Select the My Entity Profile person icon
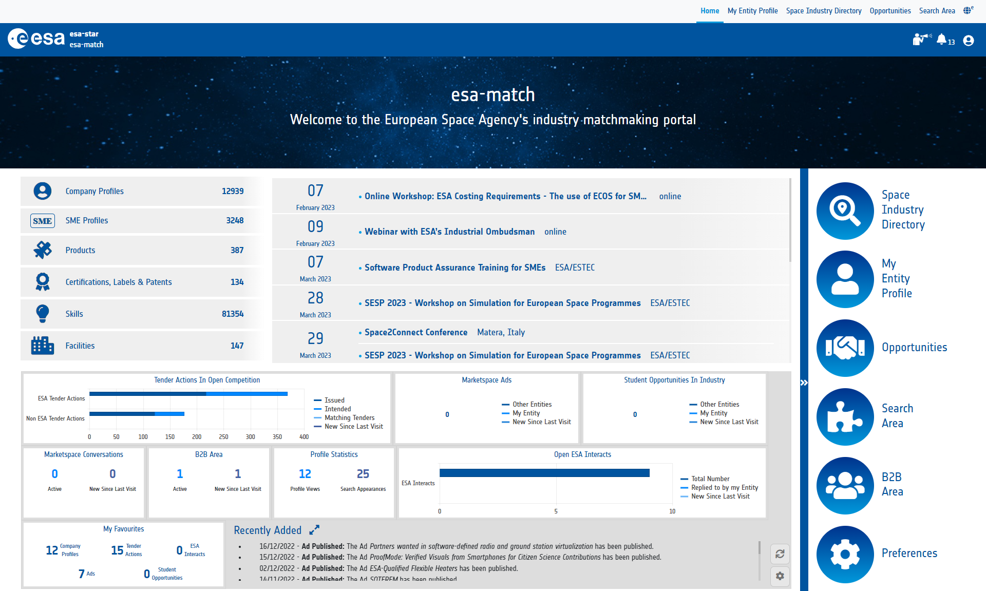 click(x=845, y=279)
